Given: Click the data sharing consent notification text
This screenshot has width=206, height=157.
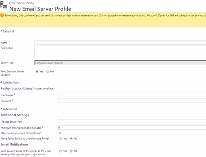Looking at the screenshot, I should tap(105, 15).
